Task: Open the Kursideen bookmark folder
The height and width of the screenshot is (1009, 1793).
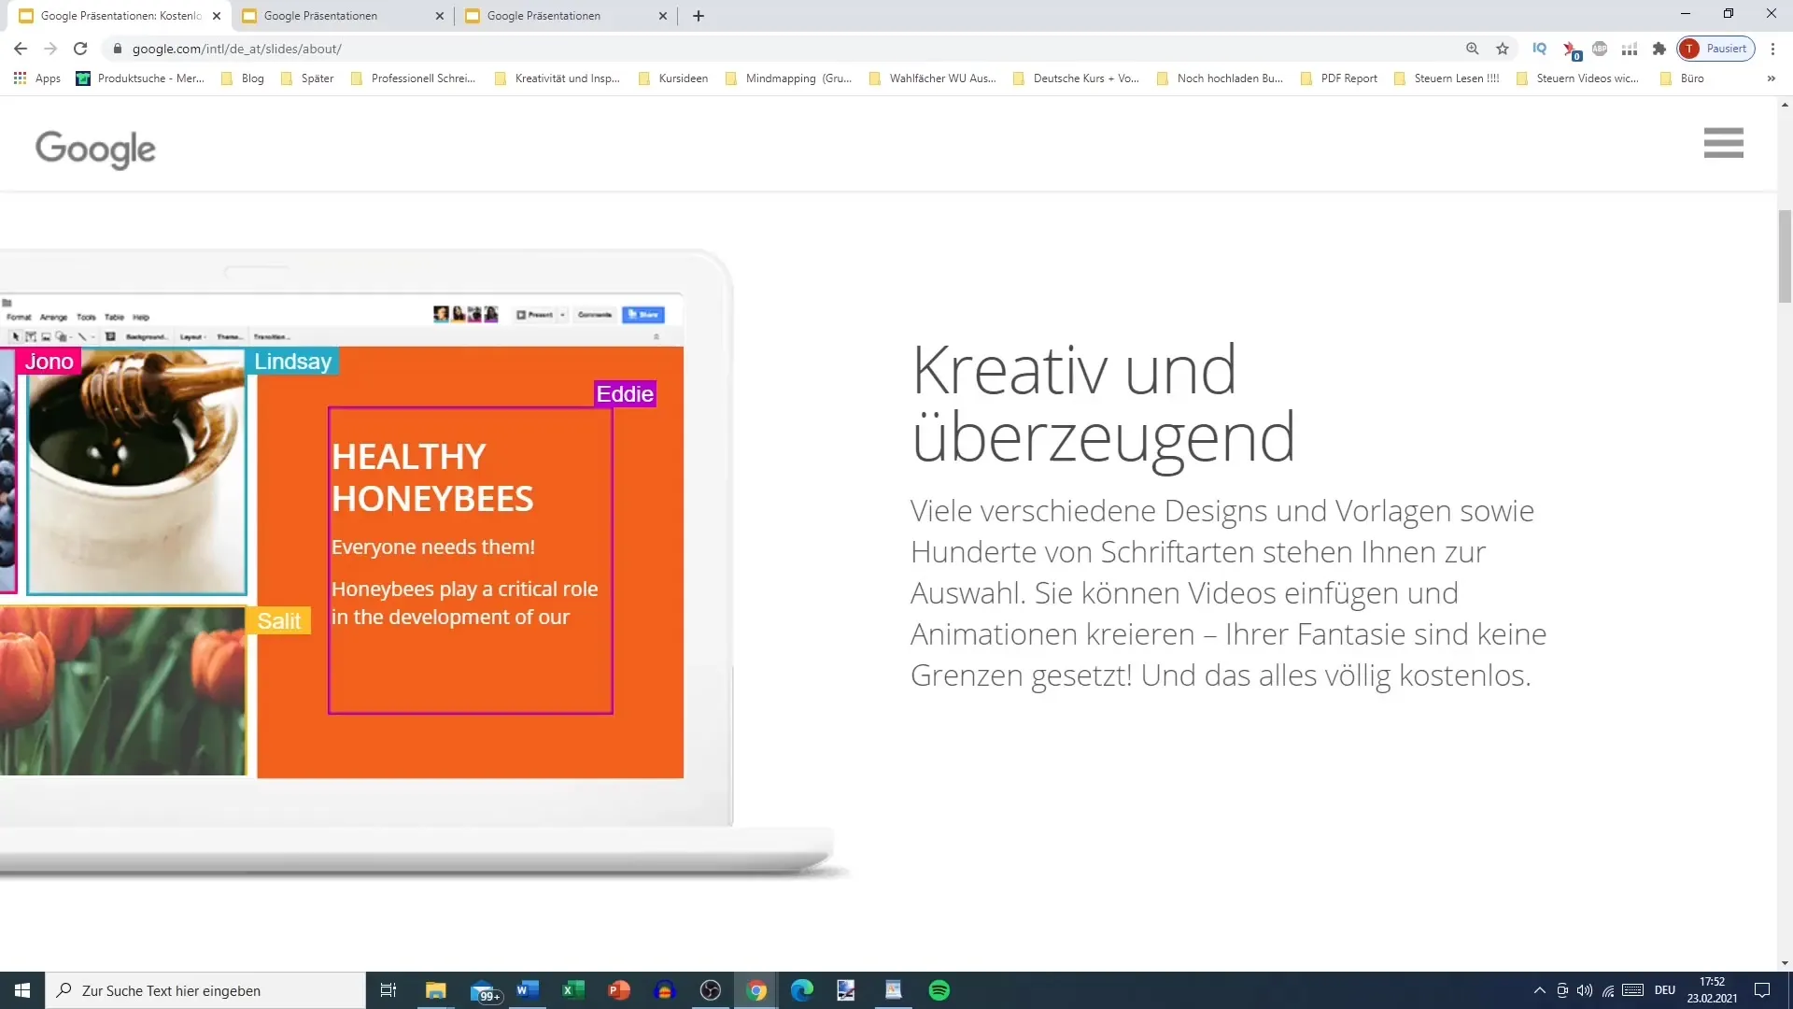Action: click(673, 78)
